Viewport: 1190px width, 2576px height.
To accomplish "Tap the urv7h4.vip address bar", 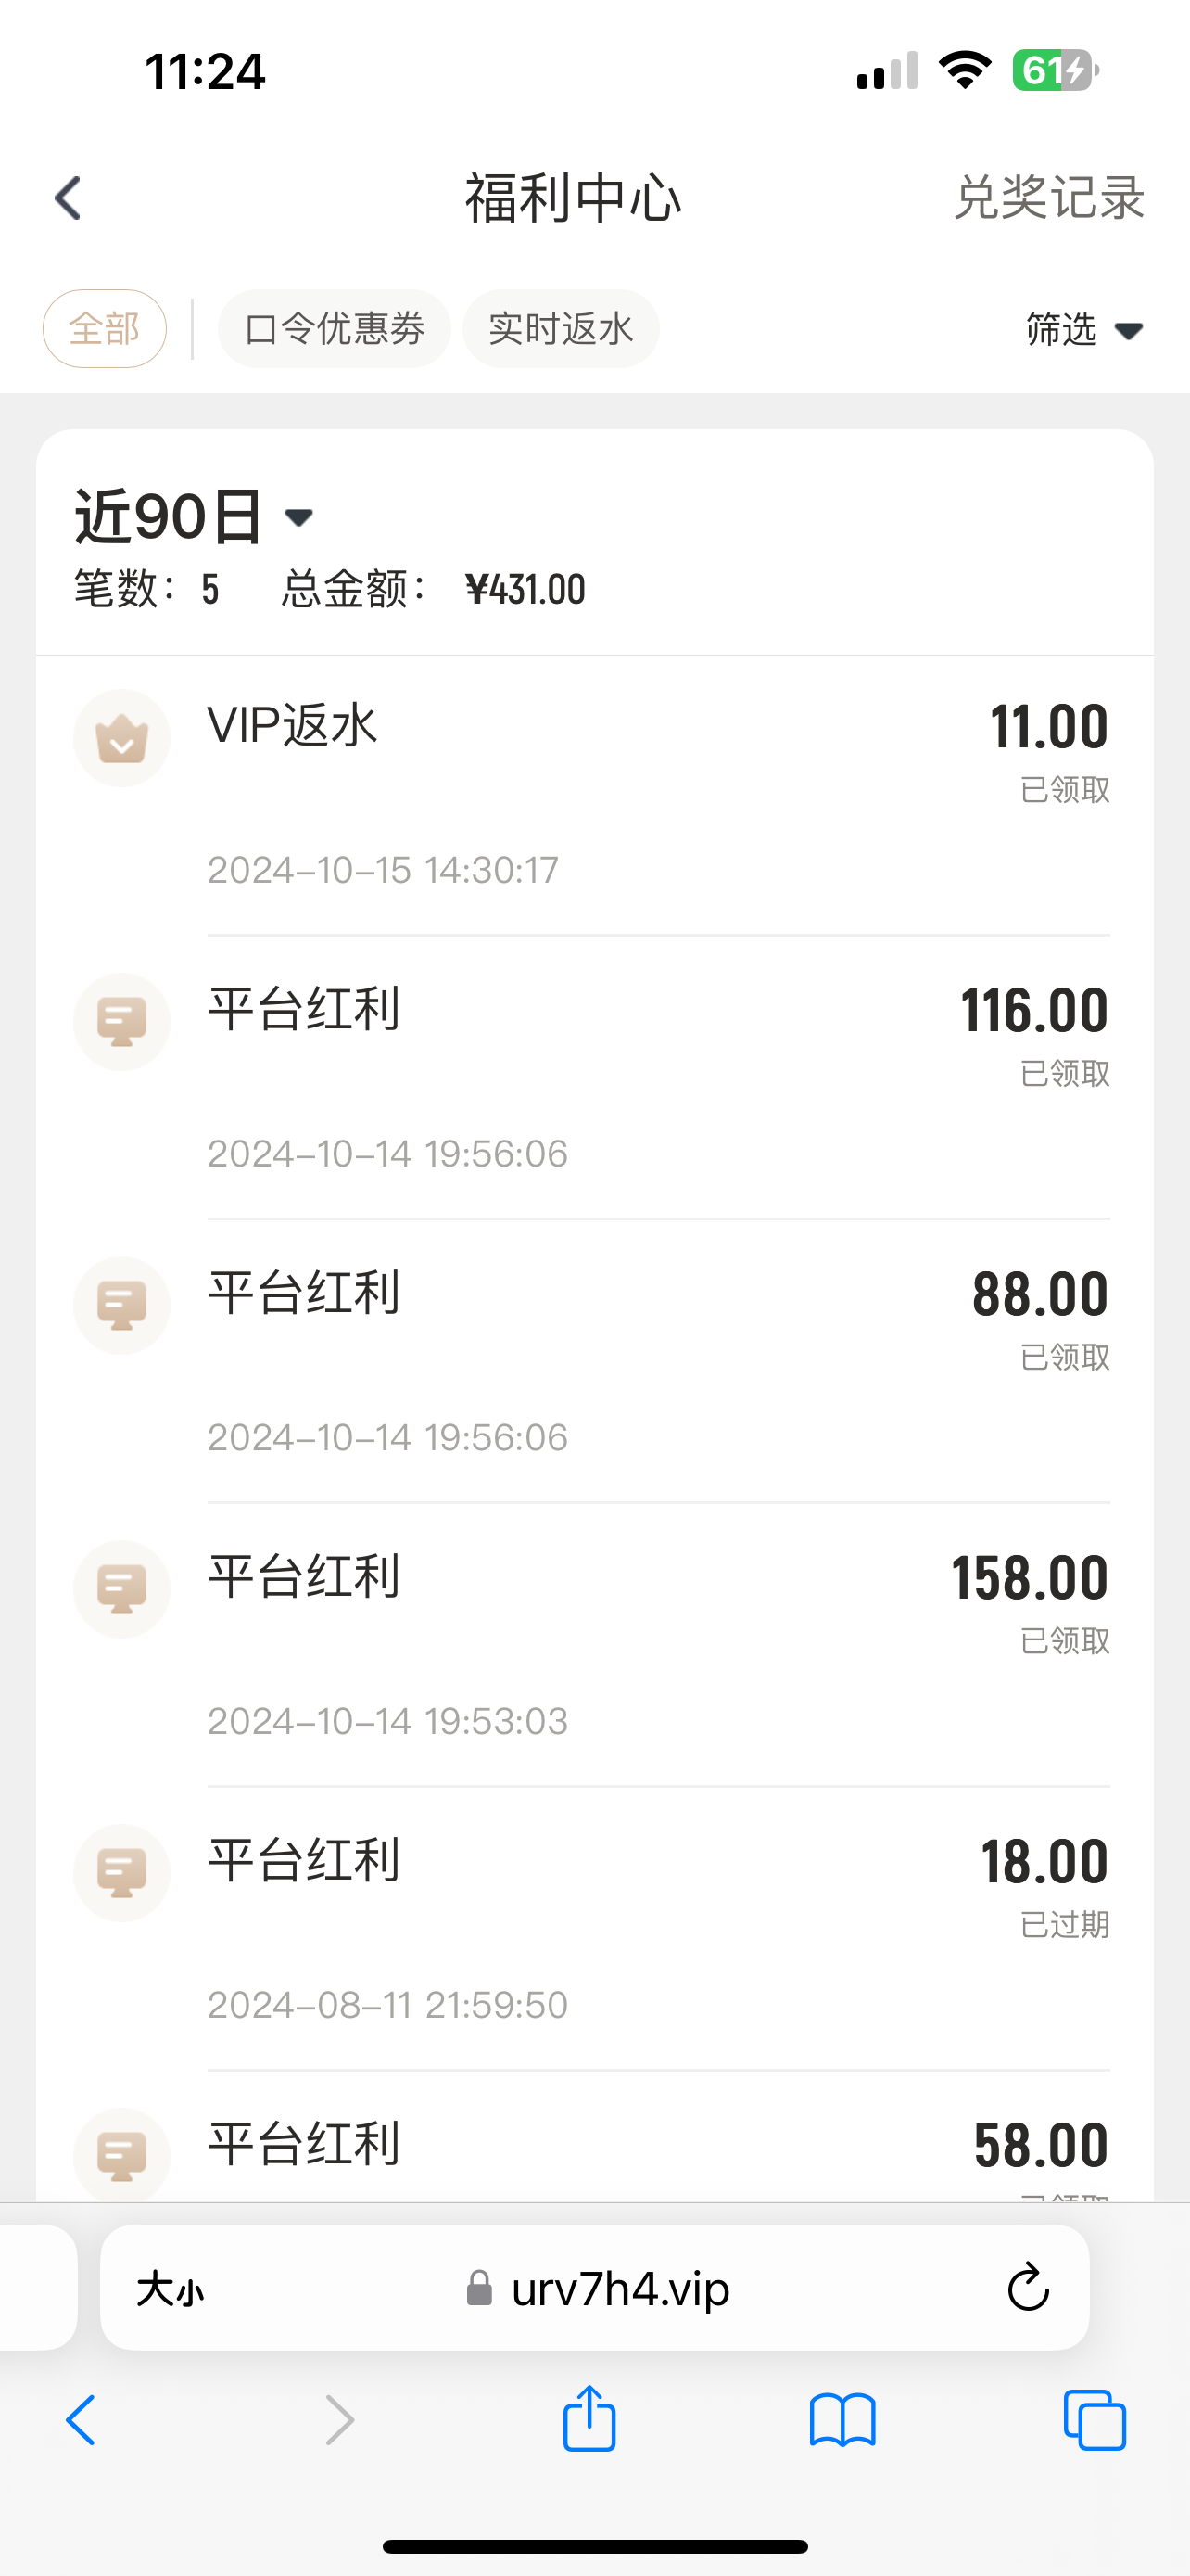I will (619, 2288).
